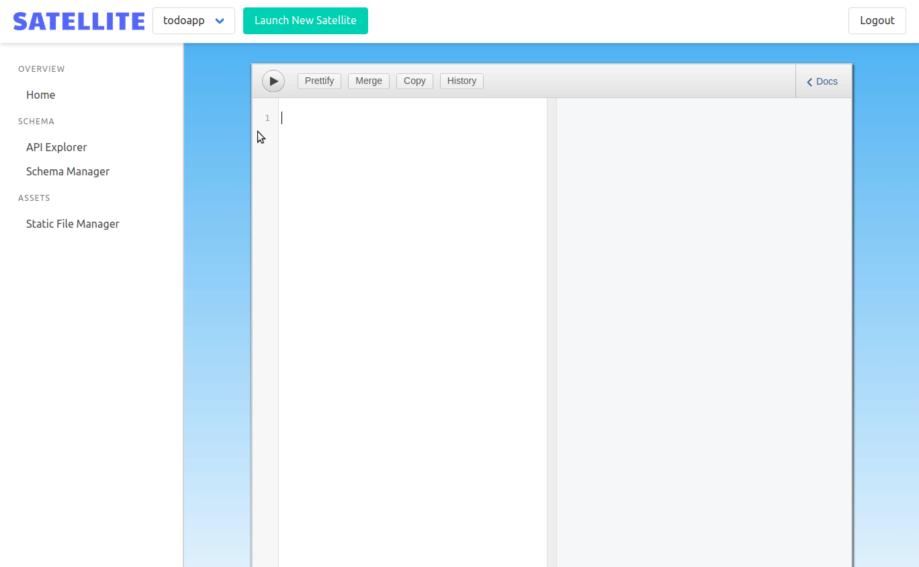Run the query with the play button

click(273, 81)
